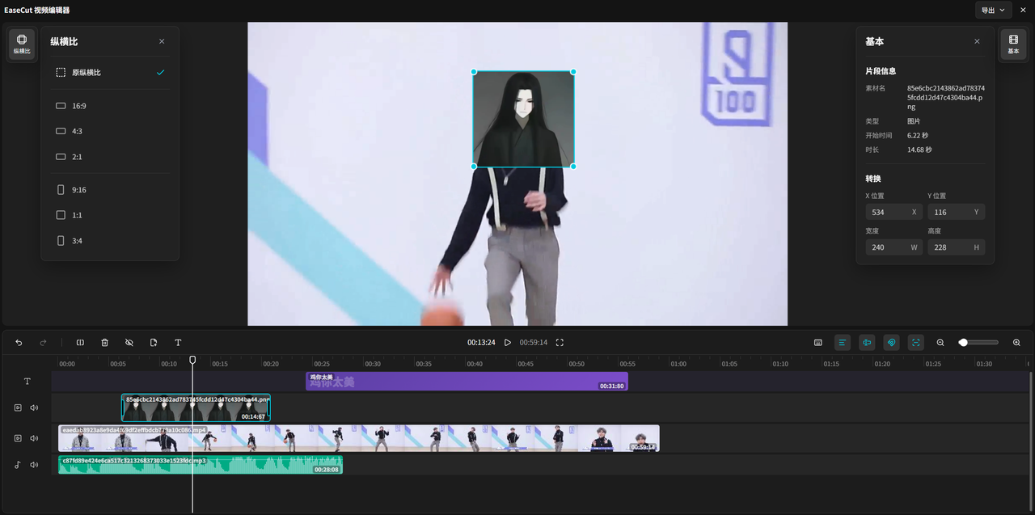Select the 3:4 aspect ratio
This screenshot has height=515, width=1035.
point(110,241)
